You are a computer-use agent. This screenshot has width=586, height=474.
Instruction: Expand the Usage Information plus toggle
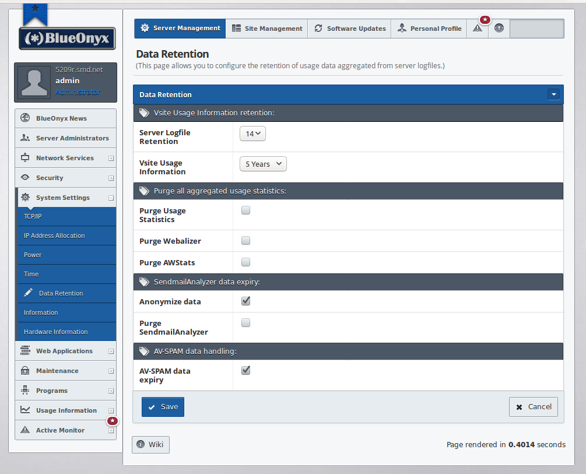coord(111,410)
